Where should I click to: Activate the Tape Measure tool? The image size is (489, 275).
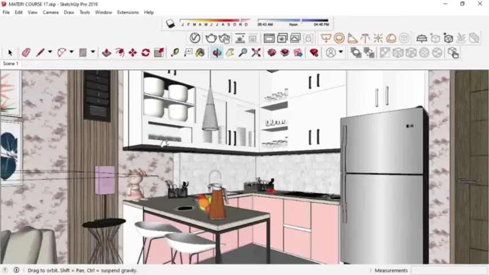pos(174,53)
